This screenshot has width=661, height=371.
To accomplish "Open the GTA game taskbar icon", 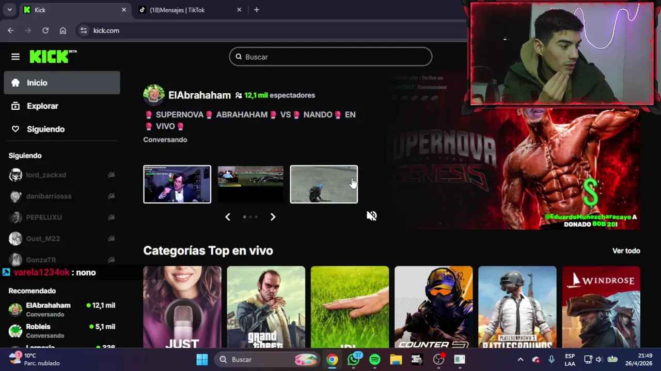I will [417, 360].
